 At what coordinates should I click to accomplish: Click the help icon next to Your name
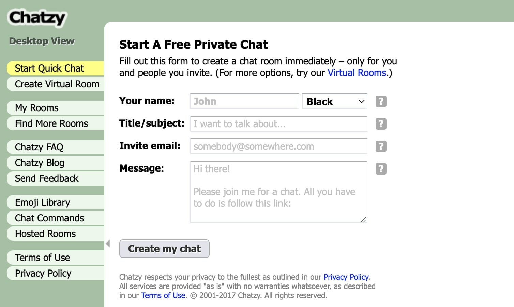(381, 101)
